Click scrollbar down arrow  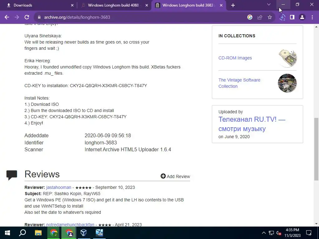(317, 224)
